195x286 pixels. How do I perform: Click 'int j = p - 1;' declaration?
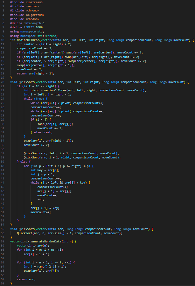[43, 175]
